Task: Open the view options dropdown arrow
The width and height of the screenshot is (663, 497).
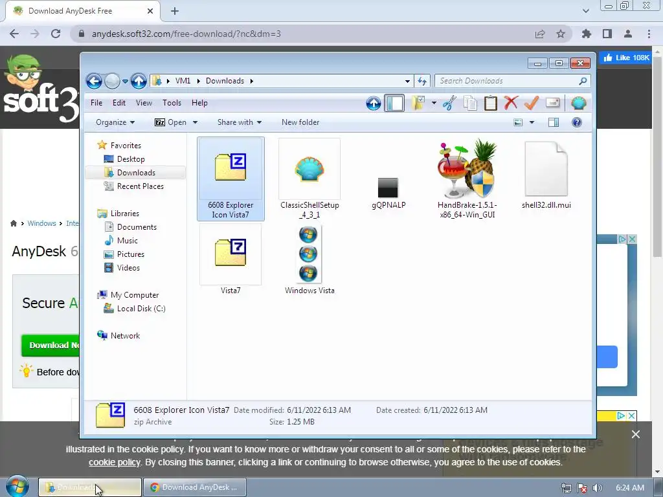Action: (x=532, y=122)
